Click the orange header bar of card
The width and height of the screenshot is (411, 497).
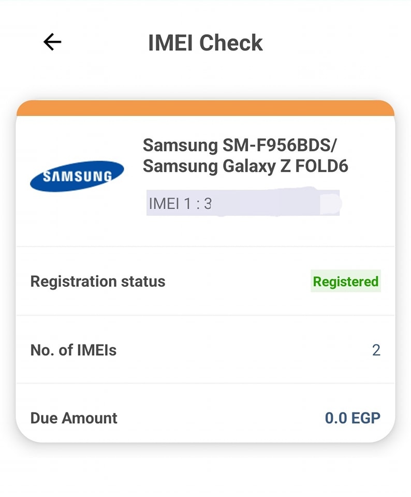pos(205,108)
